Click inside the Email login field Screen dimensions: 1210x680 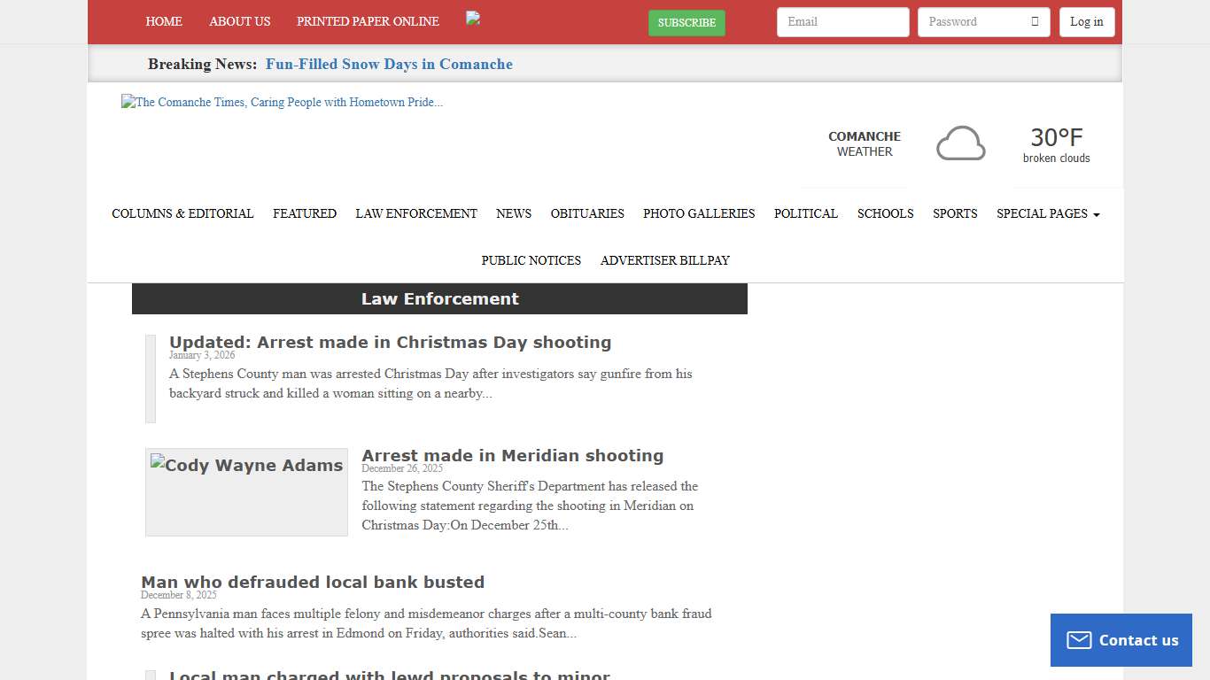coord(842,21)
